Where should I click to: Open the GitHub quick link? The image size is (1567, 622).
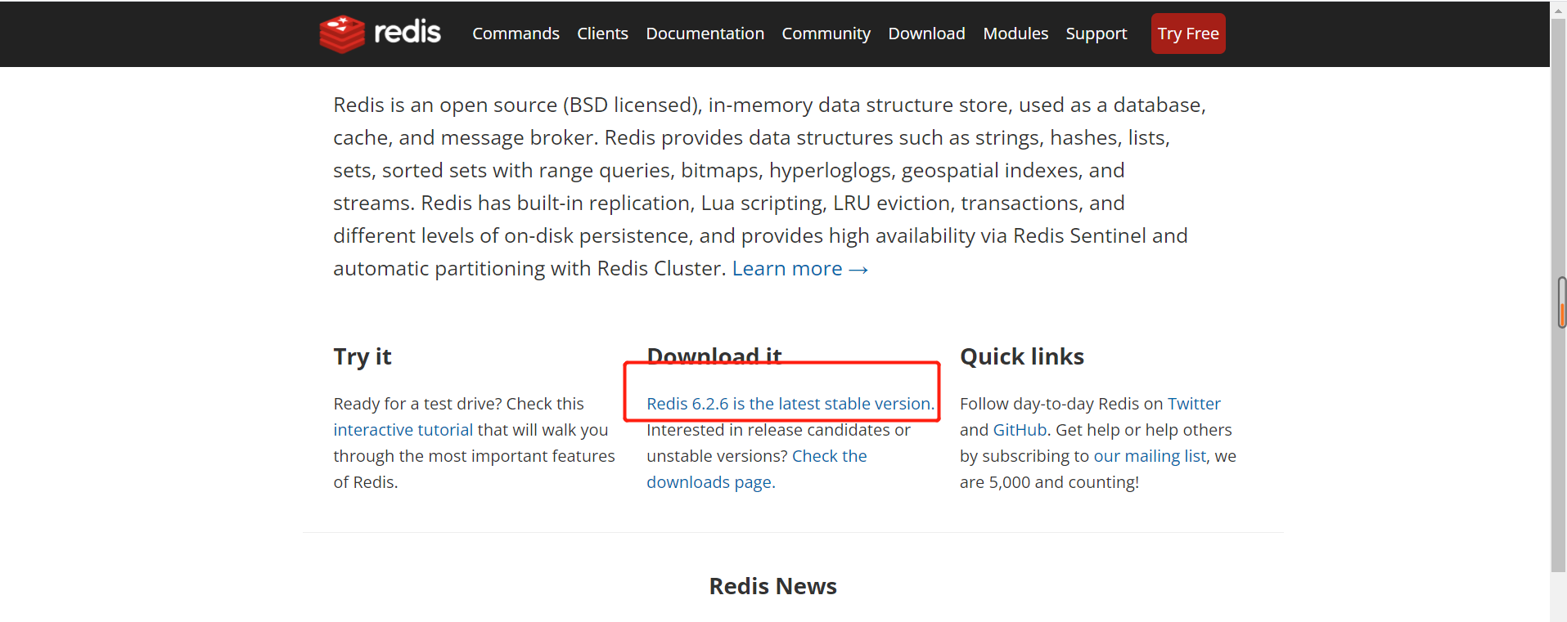[x=1020, y=430]
